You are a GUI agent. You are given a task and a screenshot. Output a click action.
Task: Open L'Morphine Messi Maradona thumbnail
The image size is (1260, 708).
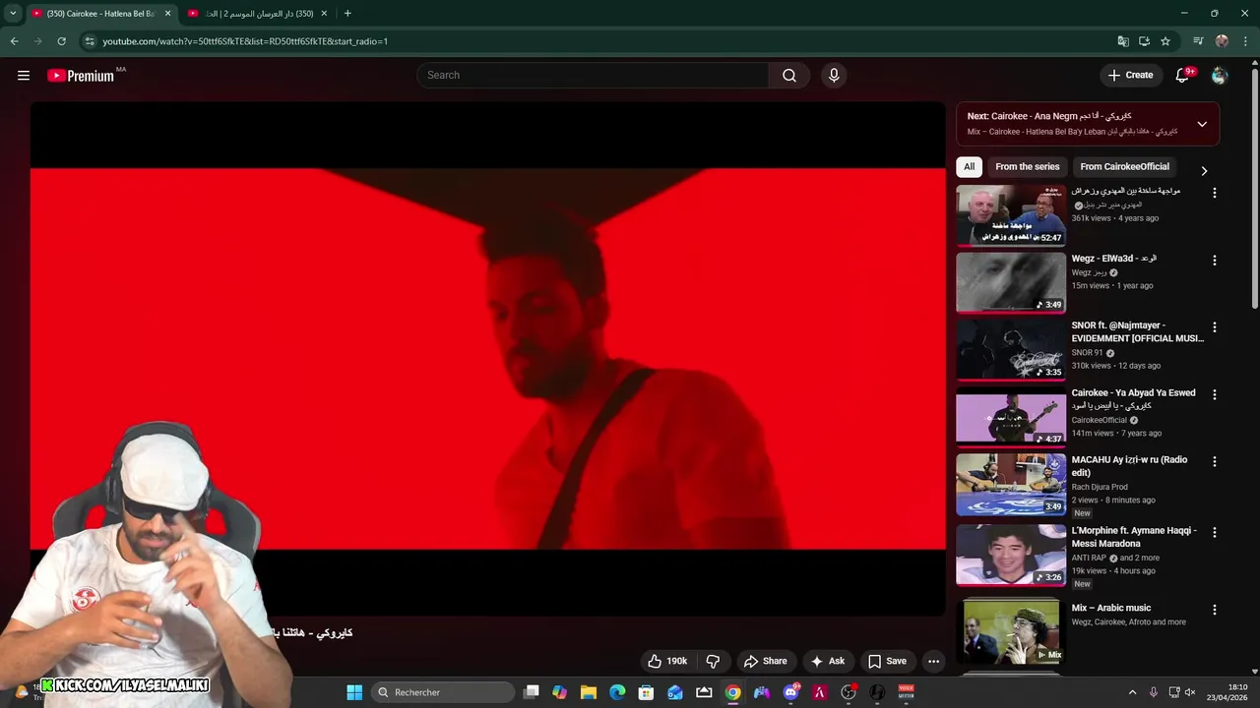click(x=1011, y=555)
